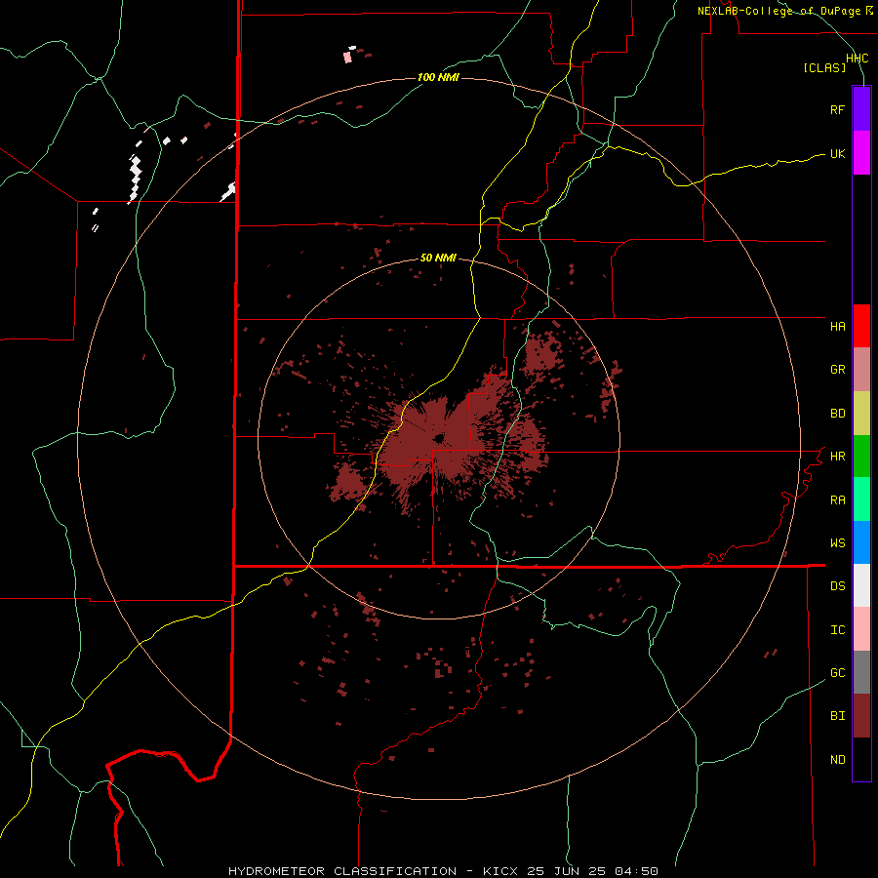Click the UK magenta legend swatch
This screenshot has width=878, height=878.
pyautogui.click(x=861, y=153)
